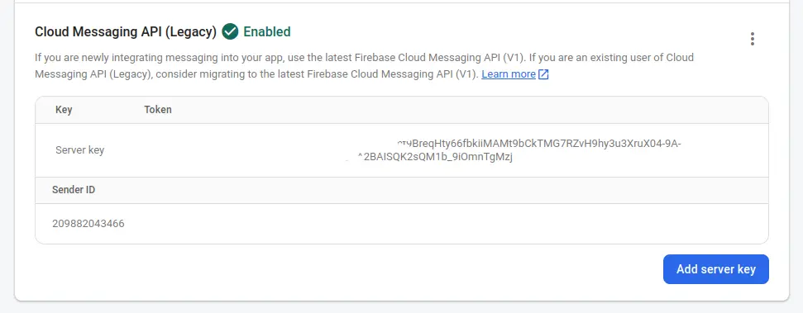
Task: Click the Add server key button
Action: (x=716, y=269)
